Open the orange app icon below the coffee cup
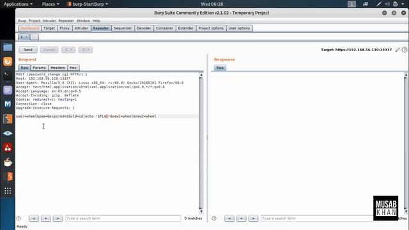The height and width of the screenshot is (230, 409). (x=8, y=176)
